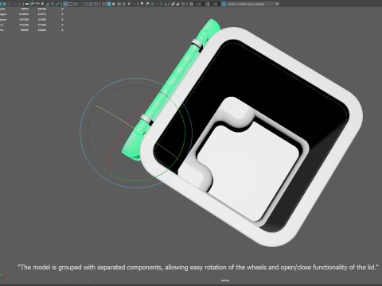Screen dimensions: 382x286
Task: Toggle viewport motion blur
Action: click(147, 4)
